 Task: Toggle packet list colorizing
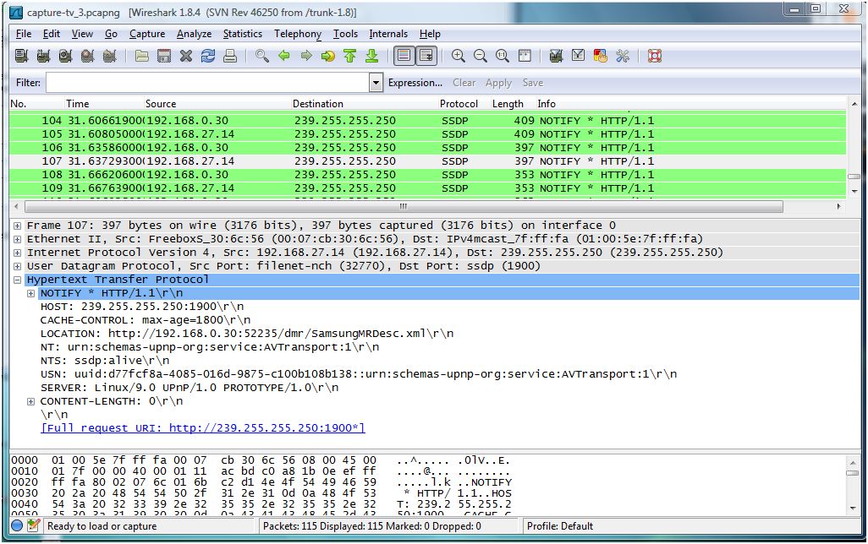point(404,56)
